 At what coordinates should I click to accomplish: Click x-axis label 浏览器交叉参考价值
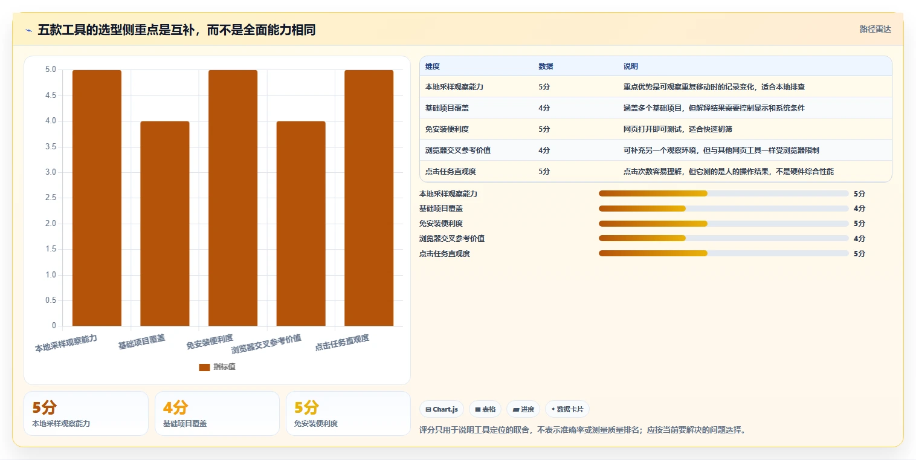point(266,344)
